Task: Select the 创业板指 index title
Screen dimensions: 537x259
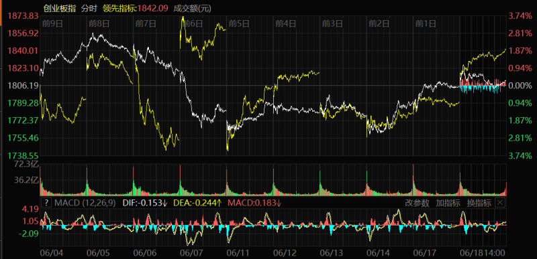Action: point(60,9)
